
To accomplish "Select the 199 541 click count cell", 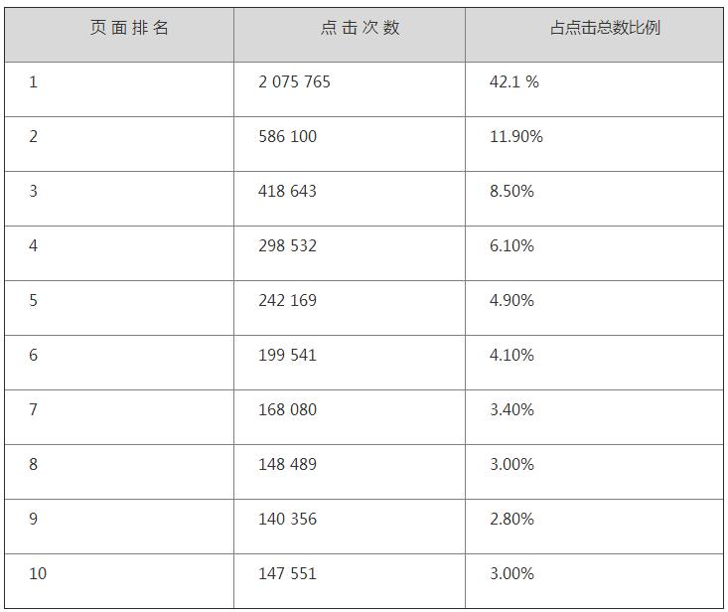I will [x=287, y=356].
